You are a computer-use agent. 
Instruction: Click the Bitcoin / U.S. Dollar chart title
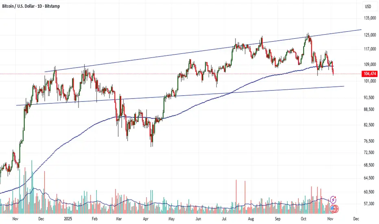pyautogui.click(x=30, y=7)
